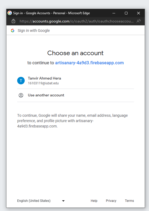The height and width of the screenshot is (211, 149).
Task: Open the artisanary-4a9d3.firebaseapp.com link
Action: pyautogui.click(x=89, y=63)
